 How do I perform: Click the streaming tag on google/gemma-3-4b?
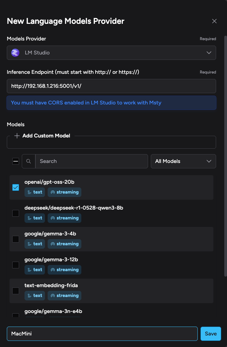tap(64, 244)
